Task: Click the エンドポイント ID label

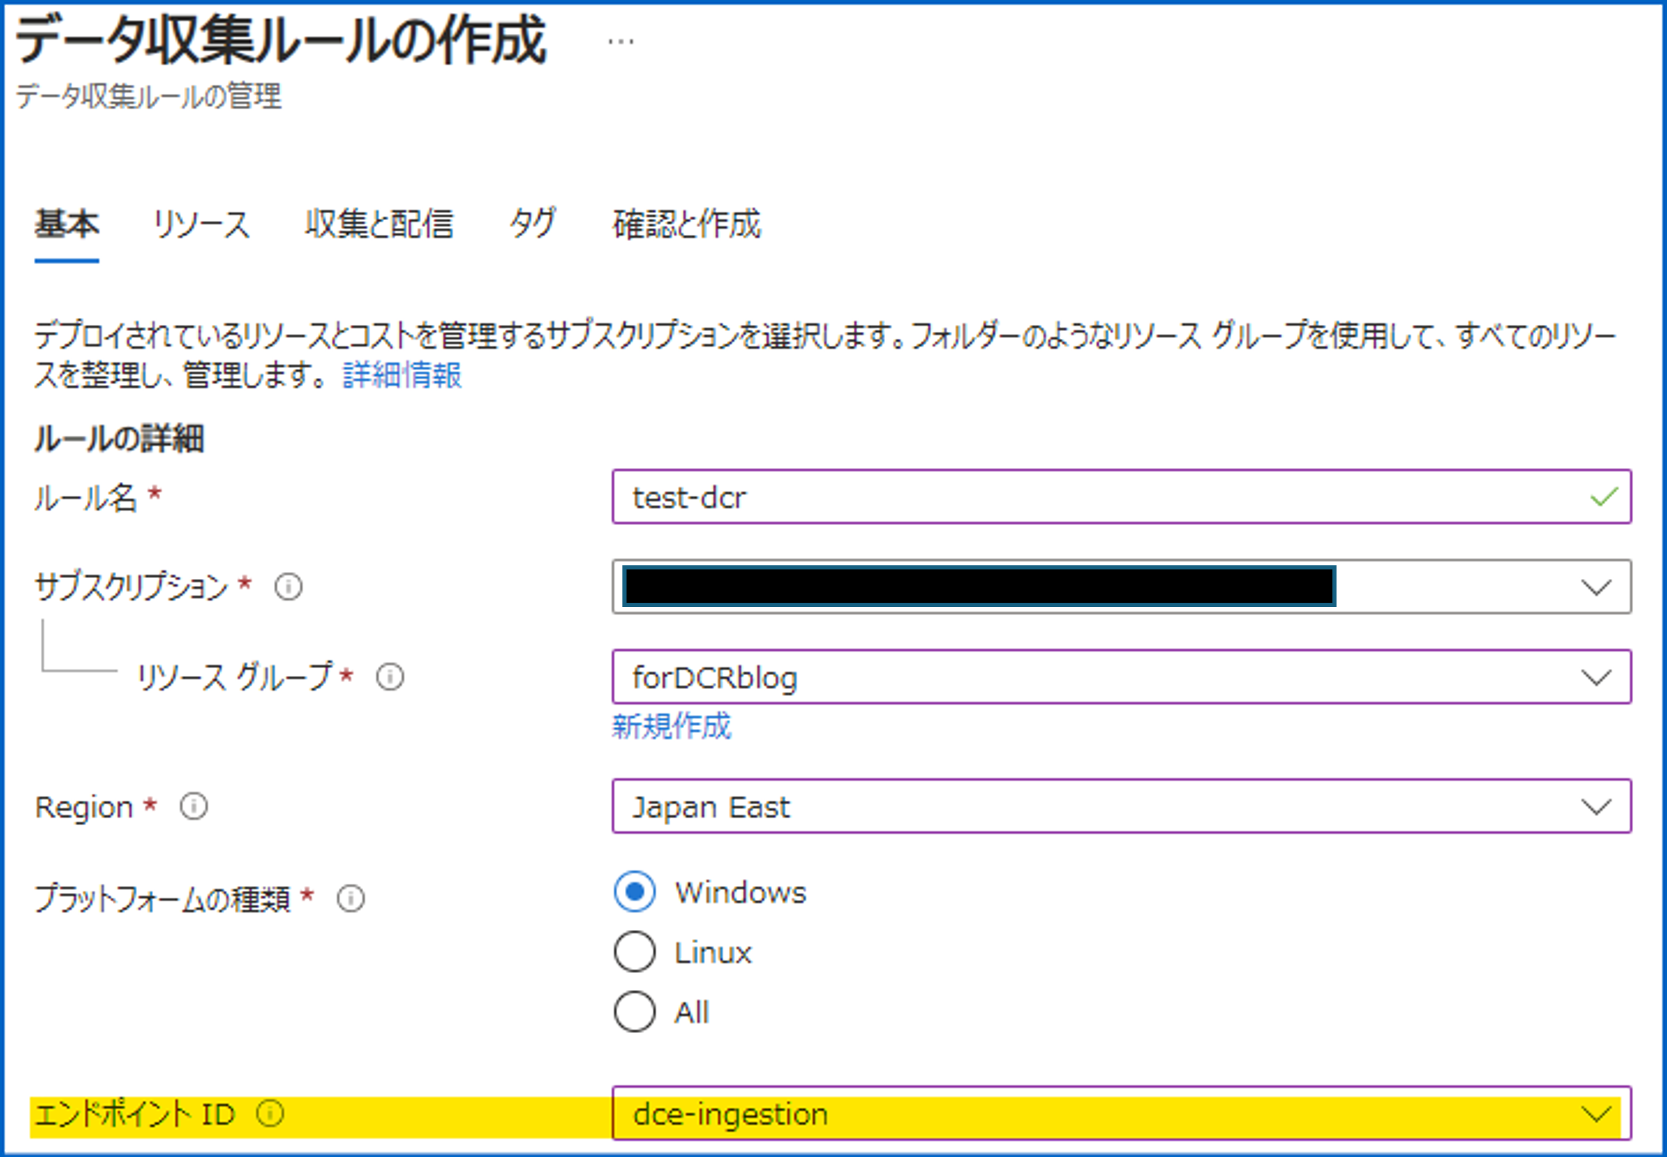Action: pos(135,1114)
